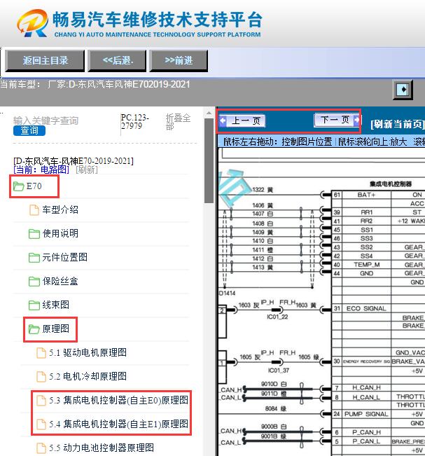Image resolution: width=425 pixels, height=456 pixels.
Task: Click ECO SIGNAL pin 31 label in diagram
Action: pyautogui.click(x=366, y=309)
